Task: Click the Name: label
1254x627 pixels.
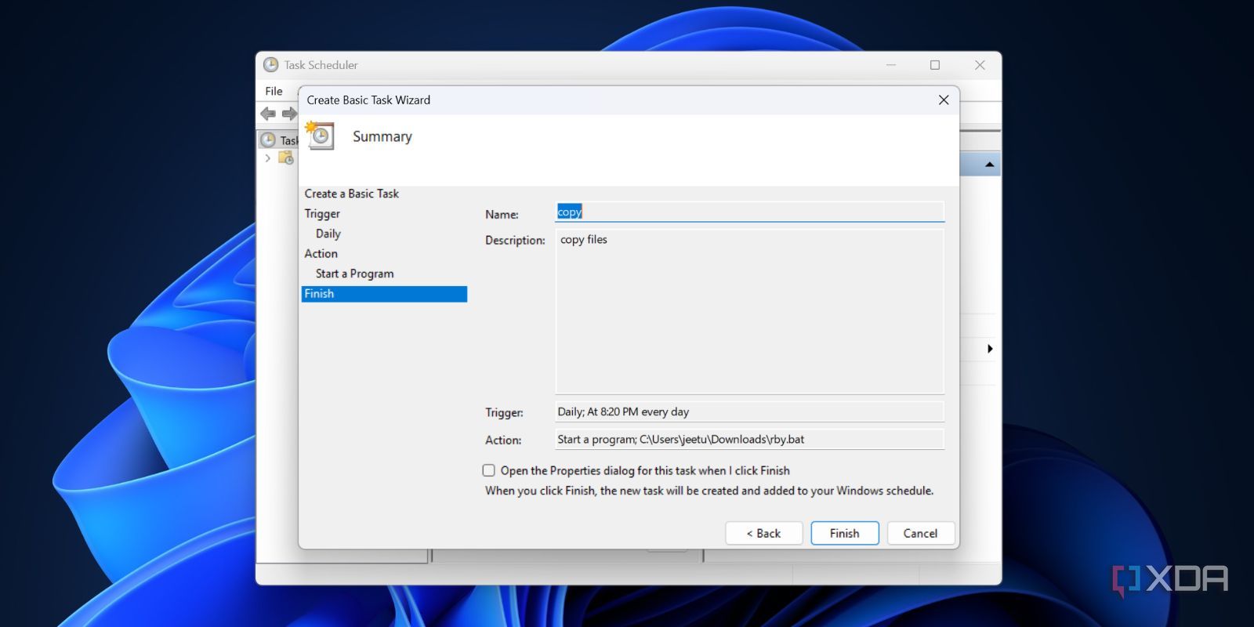Action: (502, 214)
